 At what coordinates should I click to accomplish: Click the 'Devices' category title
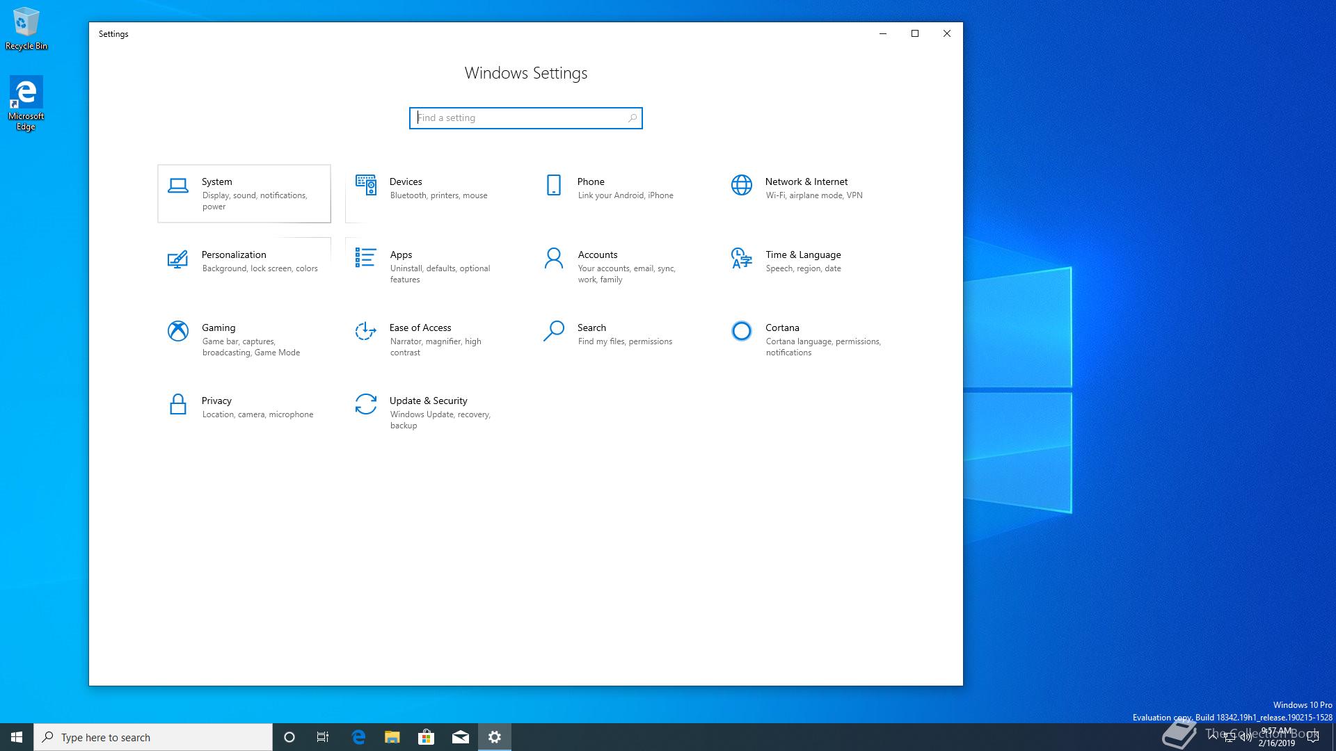point(406,181)
